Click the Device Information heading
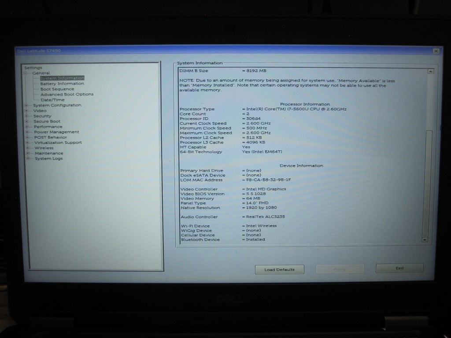Viewport: 451px width, 338px height. (301, 166)
